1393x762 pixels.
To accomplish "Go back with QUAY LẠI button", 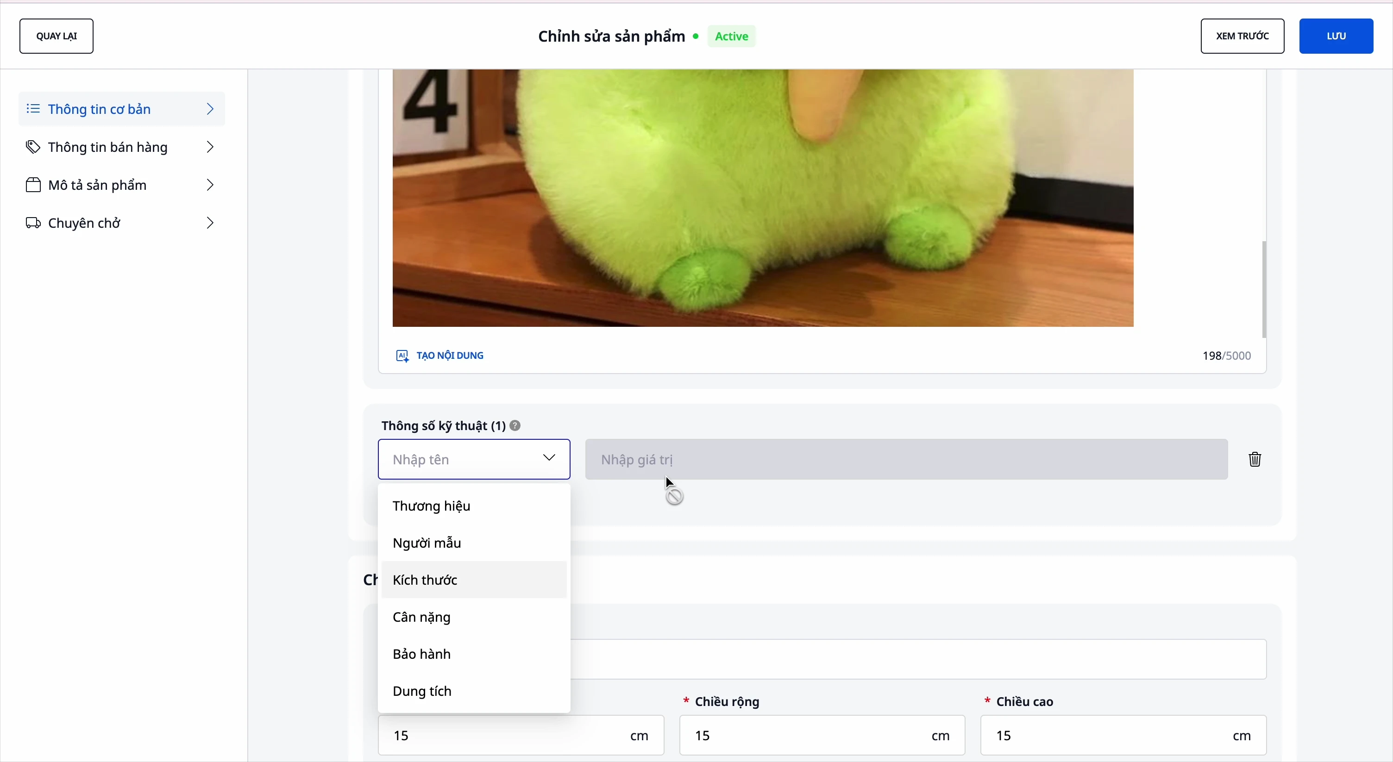I will pos(56,36).
